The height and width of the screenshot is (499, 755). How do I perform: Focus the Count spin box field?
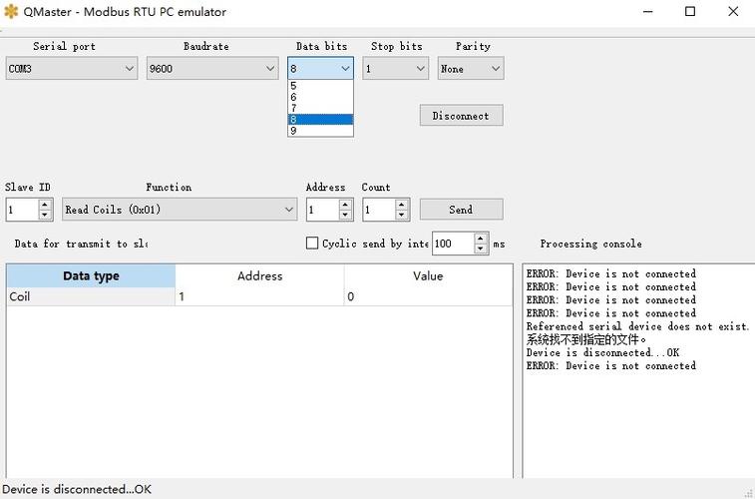point(379,210)
